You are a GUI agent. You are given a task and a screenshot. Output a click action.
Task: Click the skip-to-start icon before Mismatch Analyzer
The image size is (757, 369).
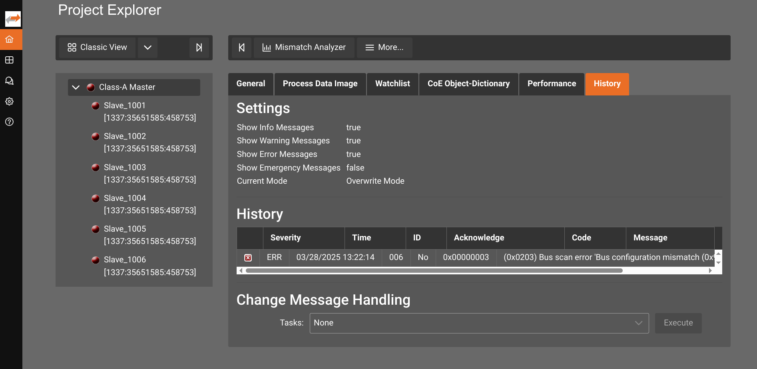(x=242, y=48)
